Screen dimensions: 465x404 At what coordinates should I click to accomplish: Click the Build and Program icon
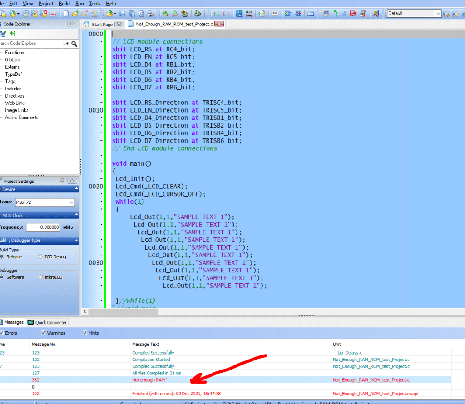click(184, 14)
